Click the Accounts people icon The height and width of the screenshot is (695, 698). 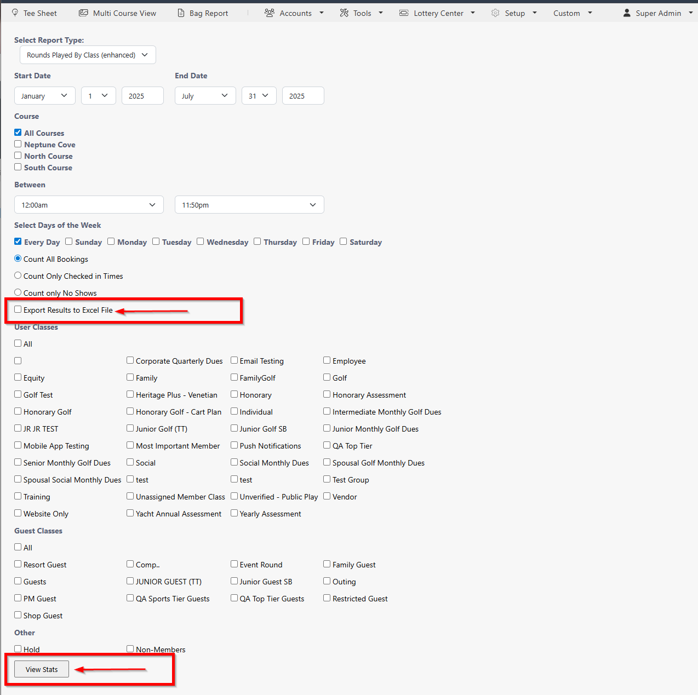(x=270, y=13)
